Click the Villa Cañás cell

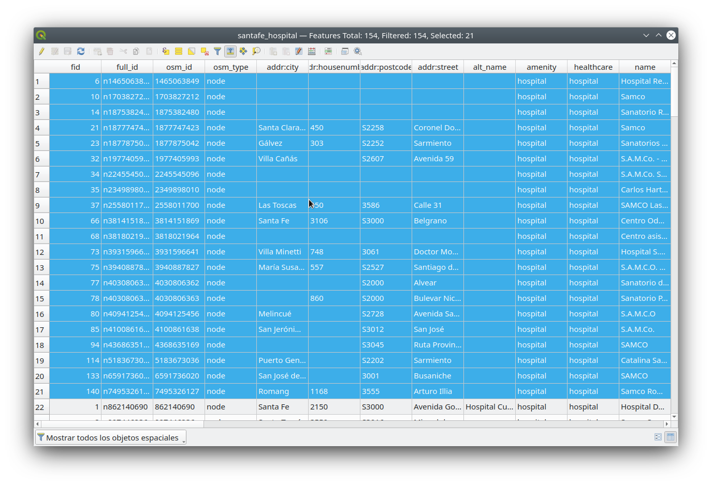tap(283, 159)
